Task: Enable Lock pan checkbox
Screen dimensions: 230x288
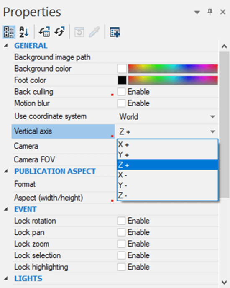Action: point(121,232)
